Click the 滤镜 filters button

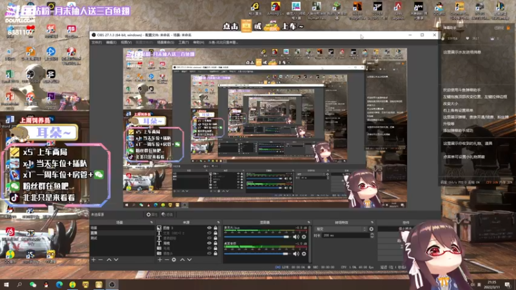[x=167, y=215]
